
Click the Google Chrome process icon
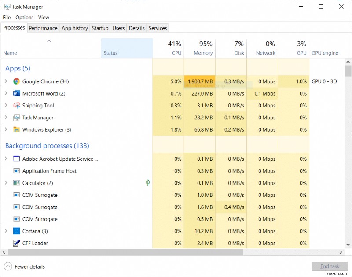click(x=17, y=81)
